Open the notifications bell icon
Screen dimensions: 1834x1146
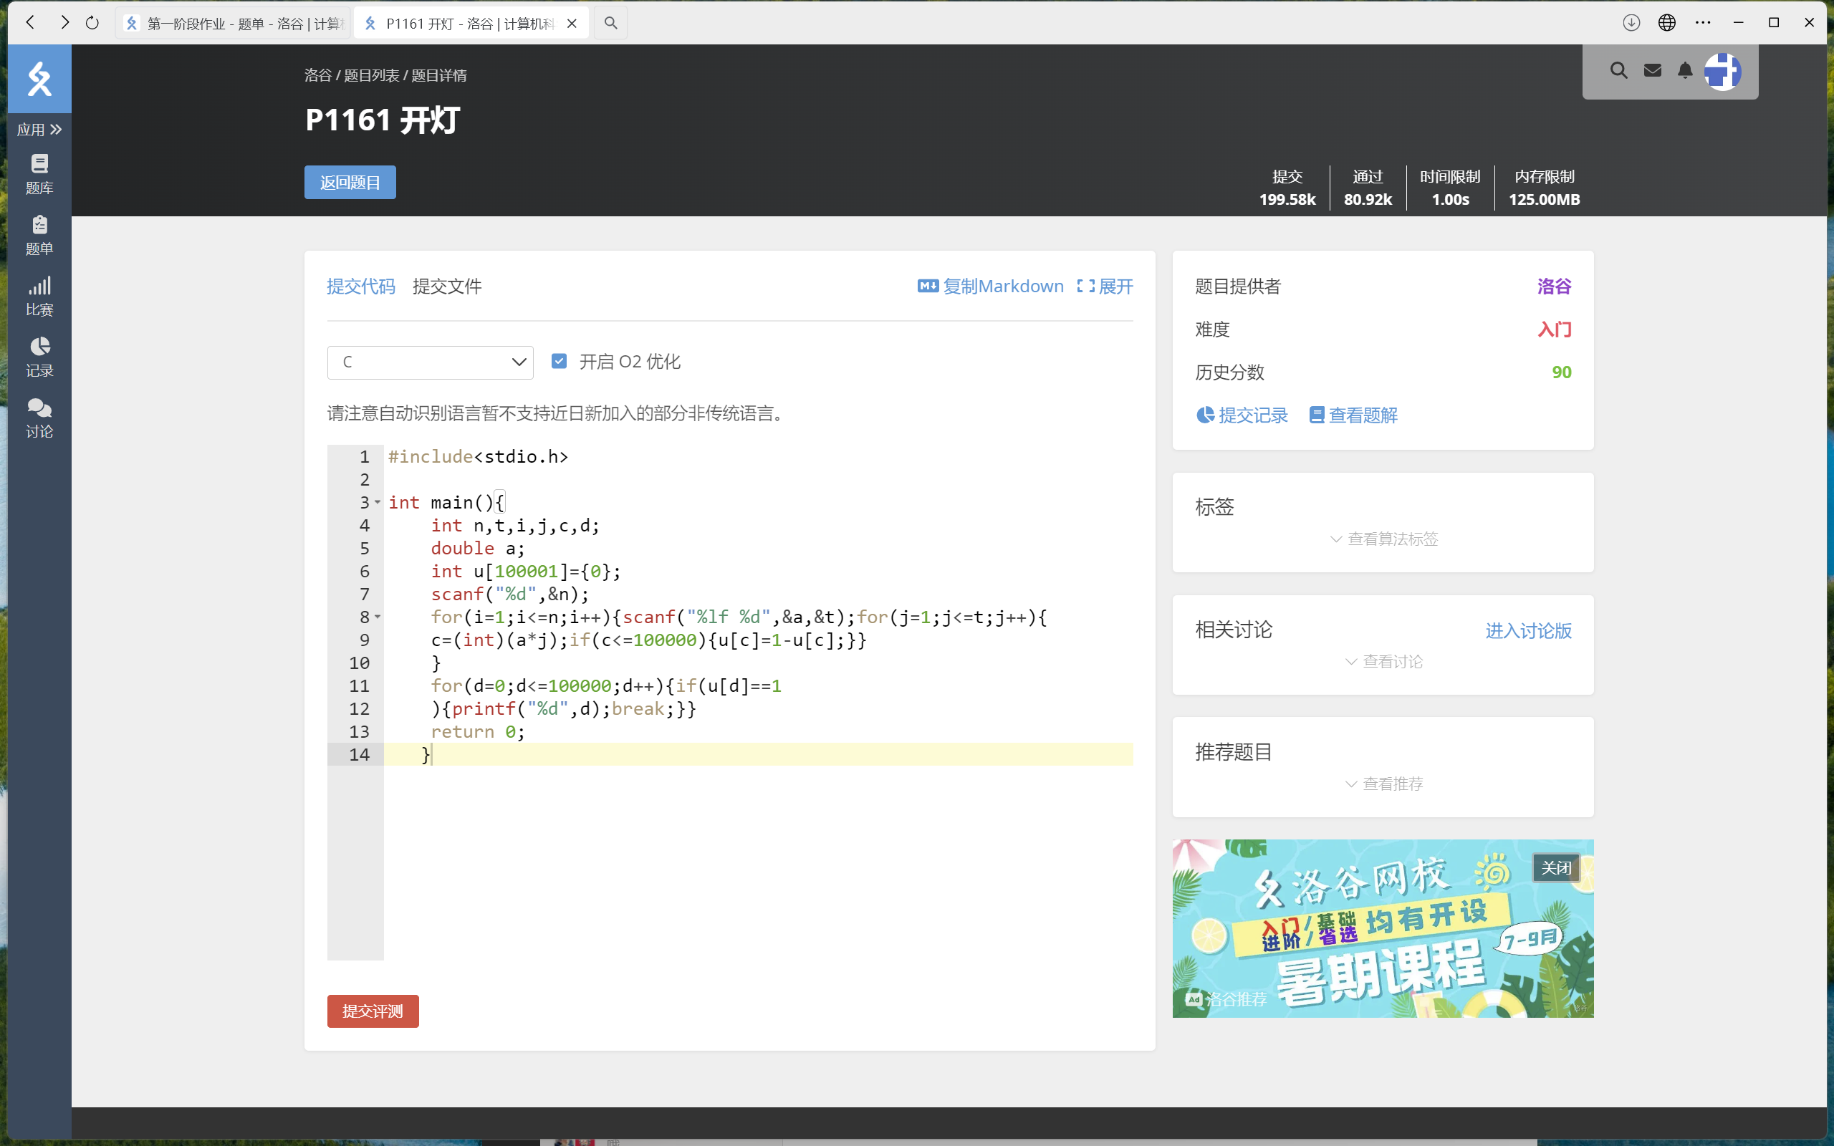(x=1685, y=71)
